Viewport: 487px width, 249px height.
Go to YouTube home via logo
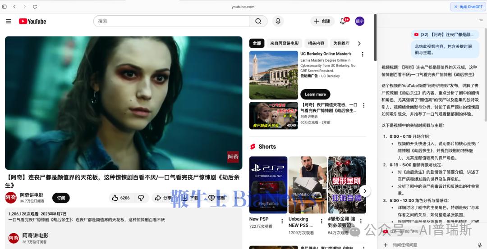(x=32, y=21)
